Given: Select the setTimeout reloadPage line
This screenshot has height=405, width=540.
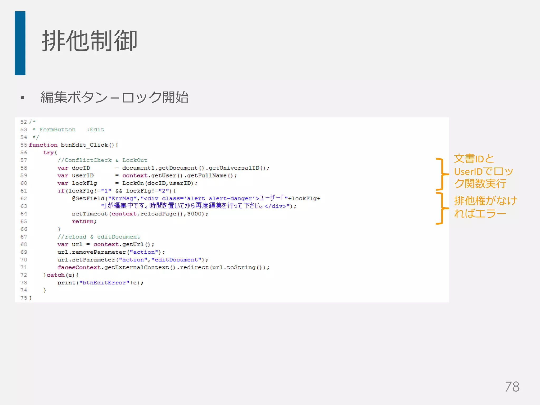Looking at the screenshot, I should [140, 214].
